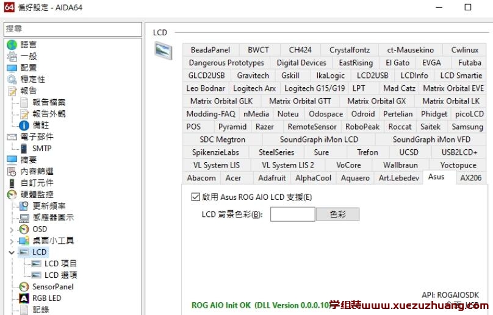Click the 配置 monitor icon
493x315 pixels.
tap(12, 68)
